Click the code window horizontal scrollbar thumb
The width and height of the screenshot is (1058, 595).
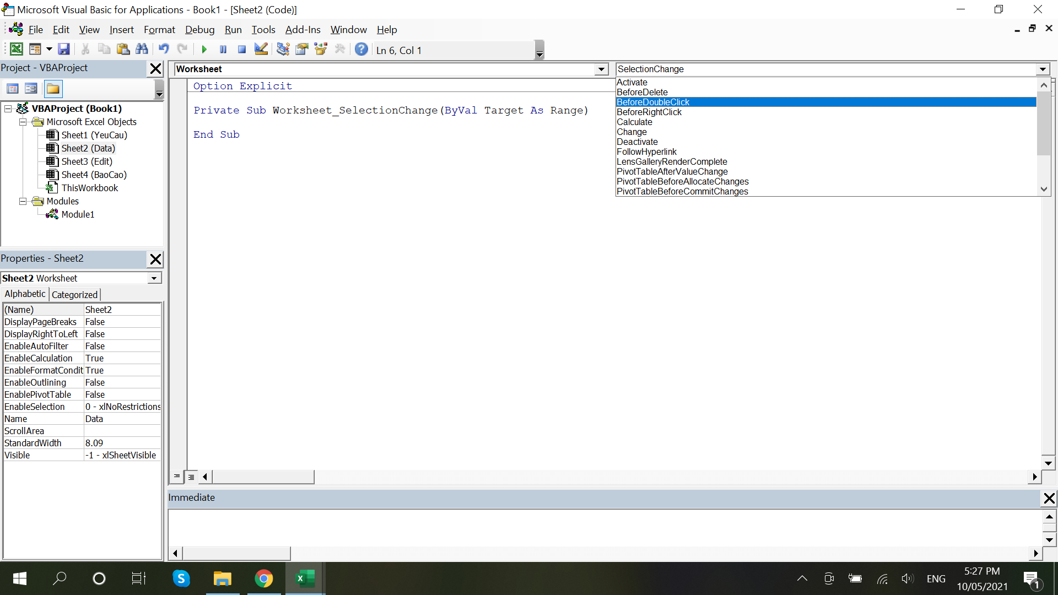(x=263, y=477)
